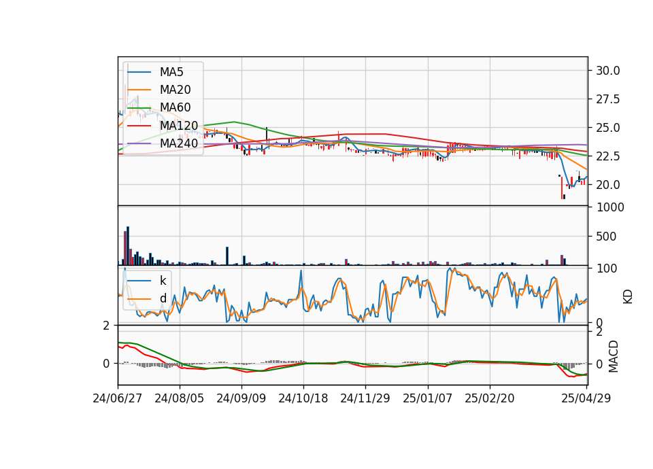
Task: Click the 24/11/29 date axis label
Action: point(365,398)
